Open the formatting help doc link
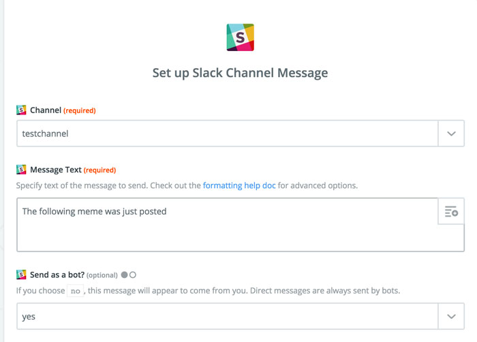Image resolution: width=477 pixels, height=342 pixels. (247, 185)
